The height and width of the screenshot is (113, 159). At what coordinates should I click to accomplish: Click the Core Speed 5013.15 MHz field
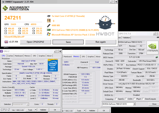point(20,90)
